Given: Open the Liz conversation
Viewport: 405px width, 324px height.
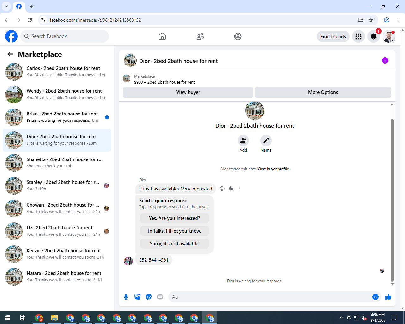Looking at the screenshot, I should [x=57, y=231].
